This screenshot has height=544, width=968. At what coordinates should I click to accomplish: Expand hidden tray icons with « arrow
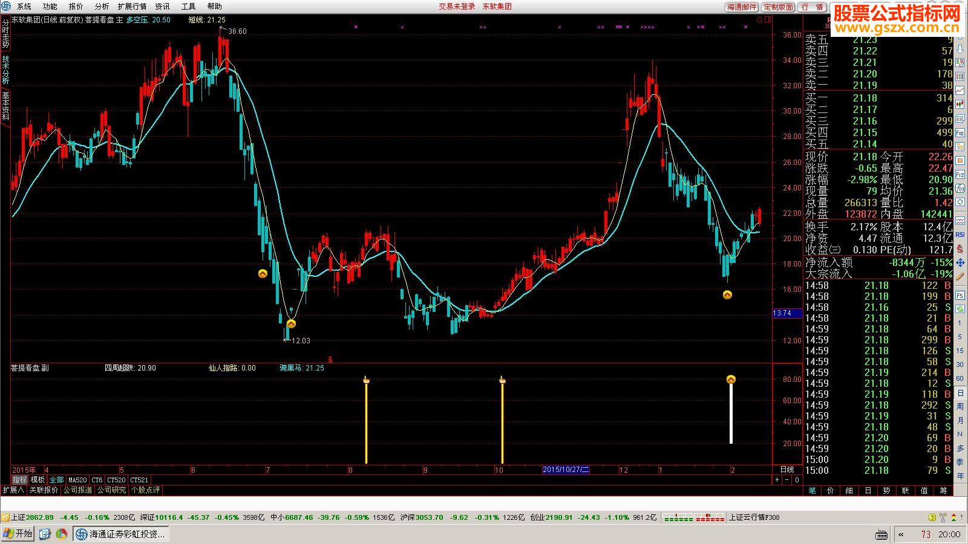coord(901,534)
